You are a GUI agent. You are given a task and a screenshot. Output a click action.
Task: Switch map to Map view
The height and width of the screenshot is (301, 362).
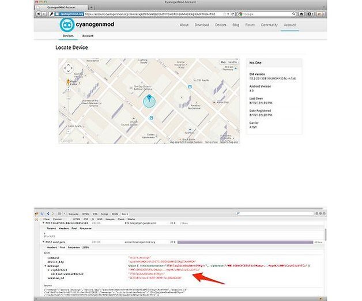223,62
